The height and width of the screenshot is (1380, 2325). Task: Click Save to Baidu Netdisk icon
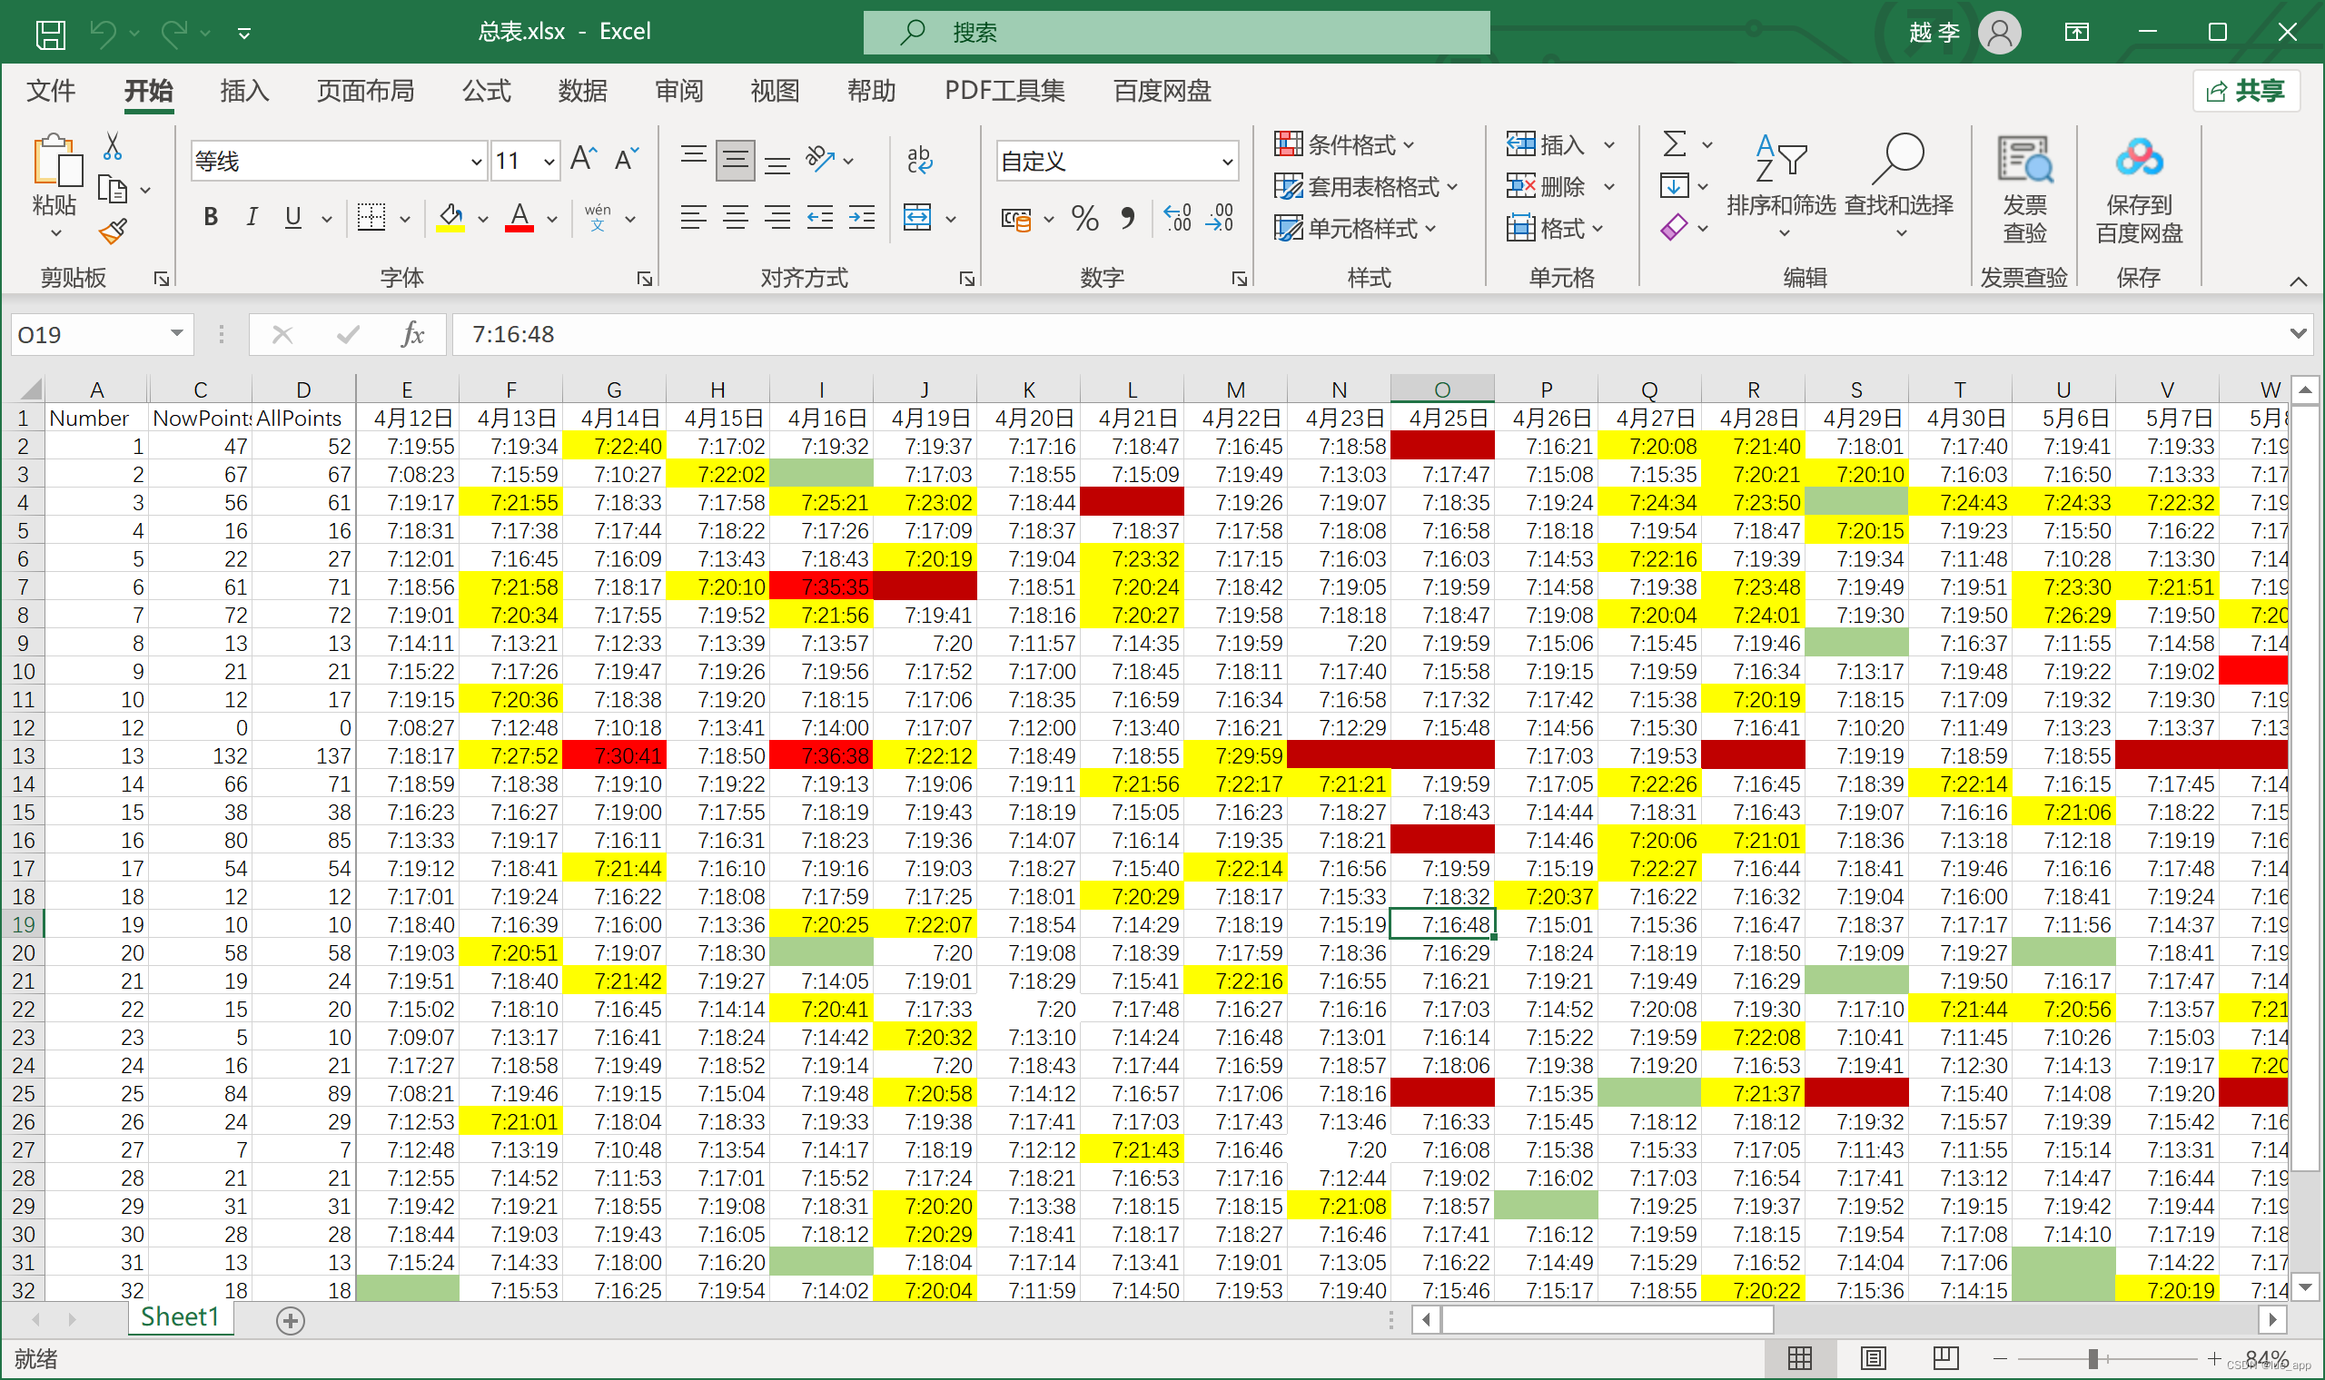tap(2139, 158)
